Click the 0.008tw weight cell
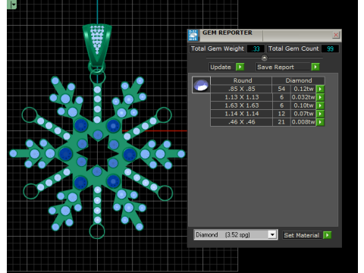 [x=303, y=122]
